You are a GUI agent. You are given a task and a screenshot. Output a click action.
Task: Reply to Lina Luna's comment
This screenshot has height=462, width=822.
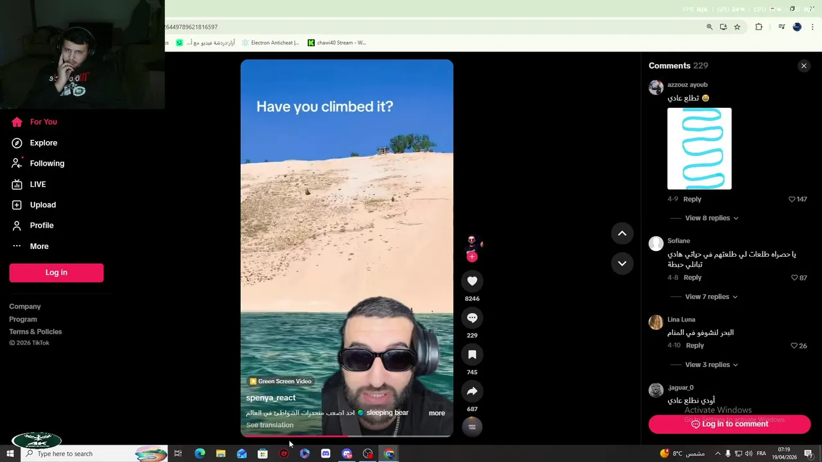[x=695, y=346]
